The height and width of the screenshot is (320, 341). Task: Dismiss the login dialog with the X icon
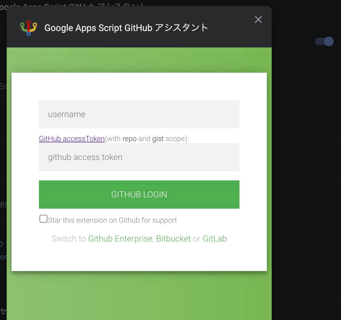pyautogui.click(x=258, y=19)
